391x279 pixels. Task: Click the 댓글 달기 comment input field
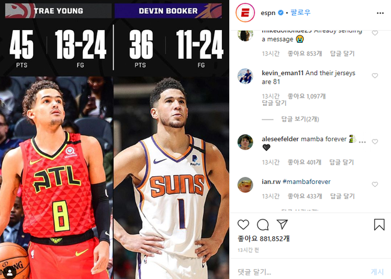(299, 272)
